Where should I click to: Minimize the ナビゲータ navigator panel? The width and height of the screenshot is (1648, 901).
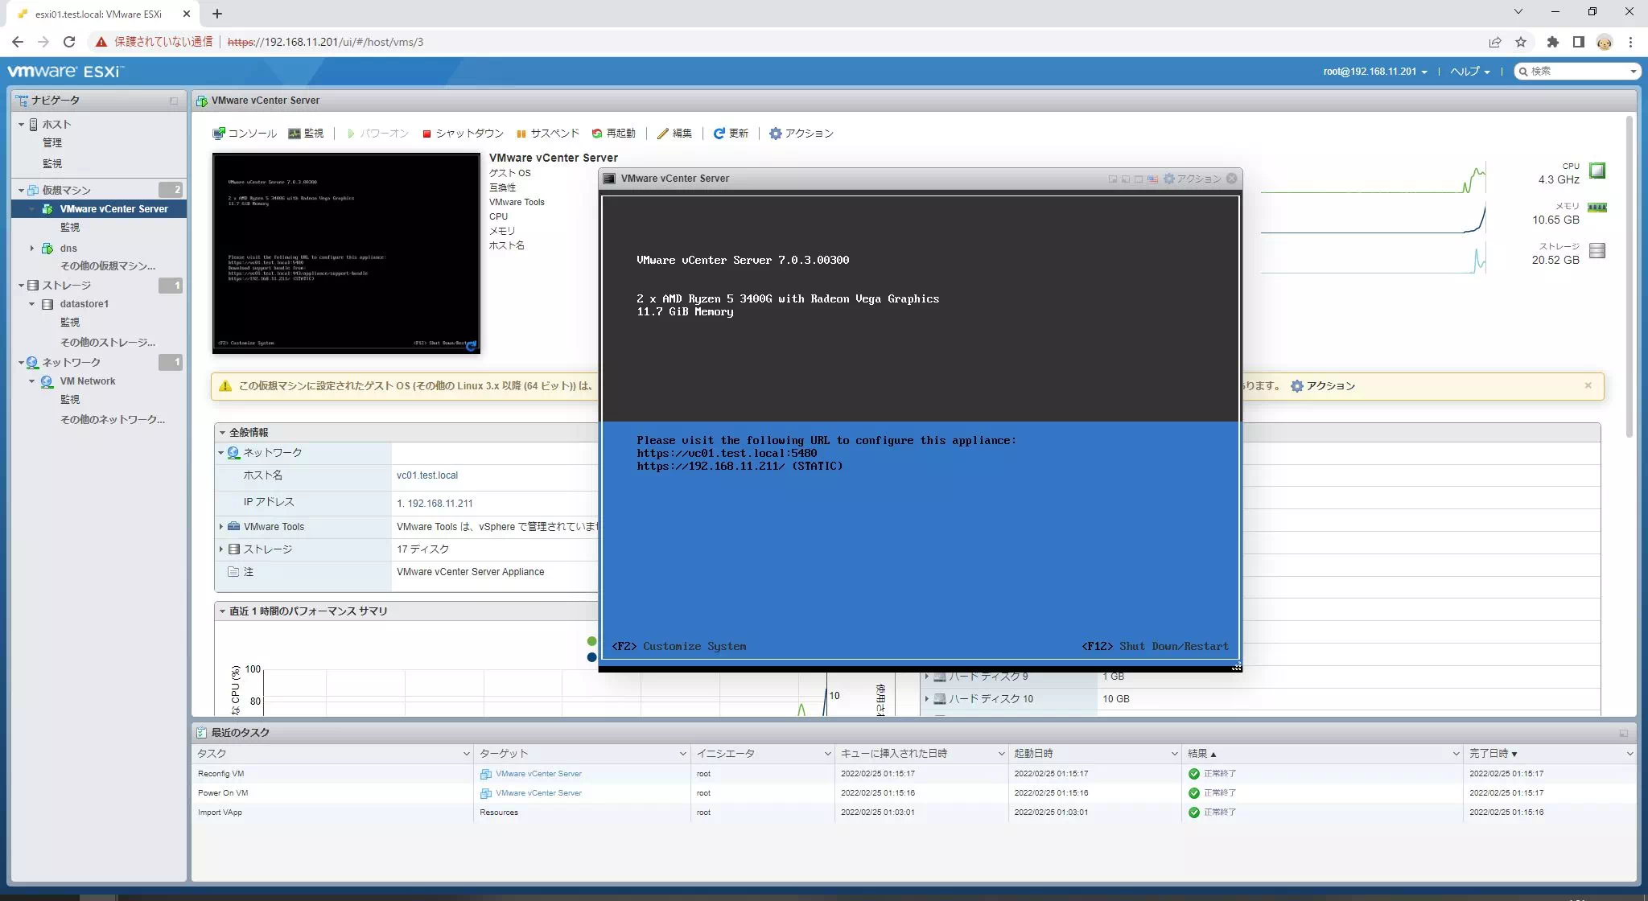[173, 101]
